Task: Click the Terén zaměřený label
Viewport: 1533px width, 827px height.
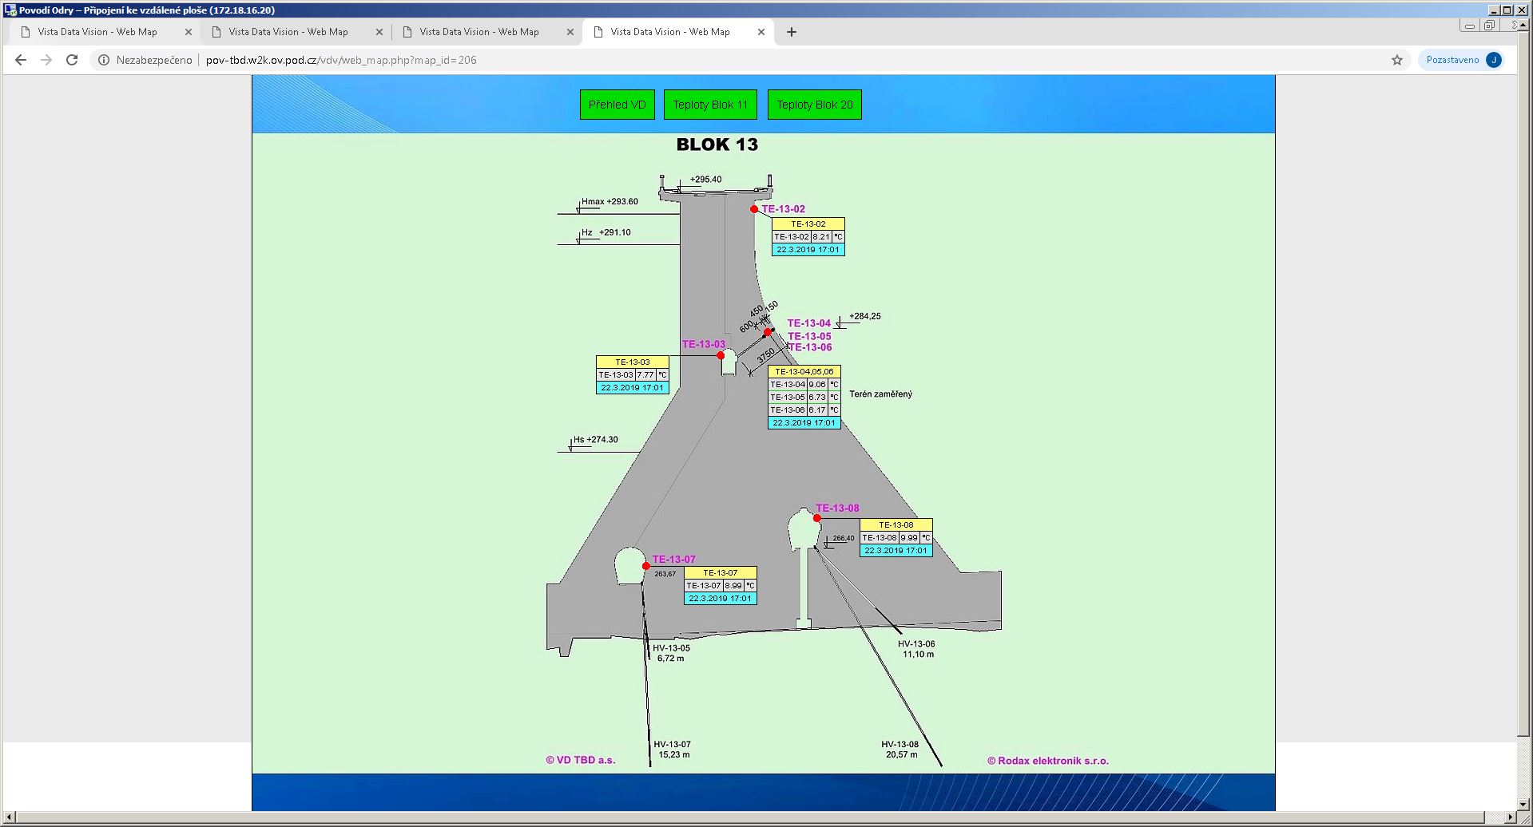Action: pyautogui.click(x=881, y=394)
